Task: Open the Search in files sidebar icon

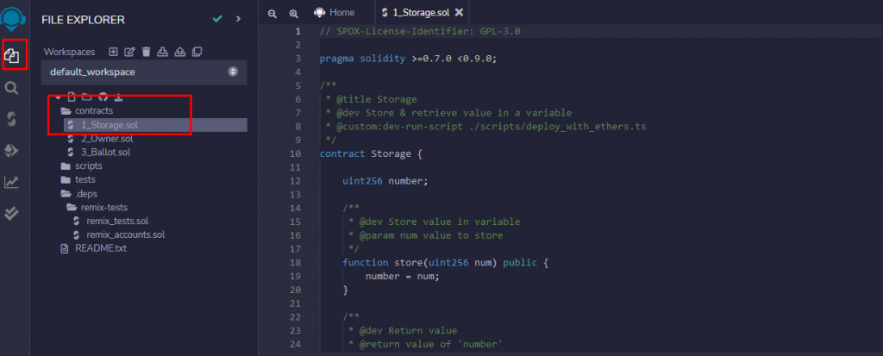Action: click(12, 88)
